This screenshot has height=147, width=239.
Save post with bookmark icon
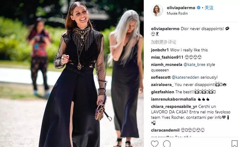[234, 144]
